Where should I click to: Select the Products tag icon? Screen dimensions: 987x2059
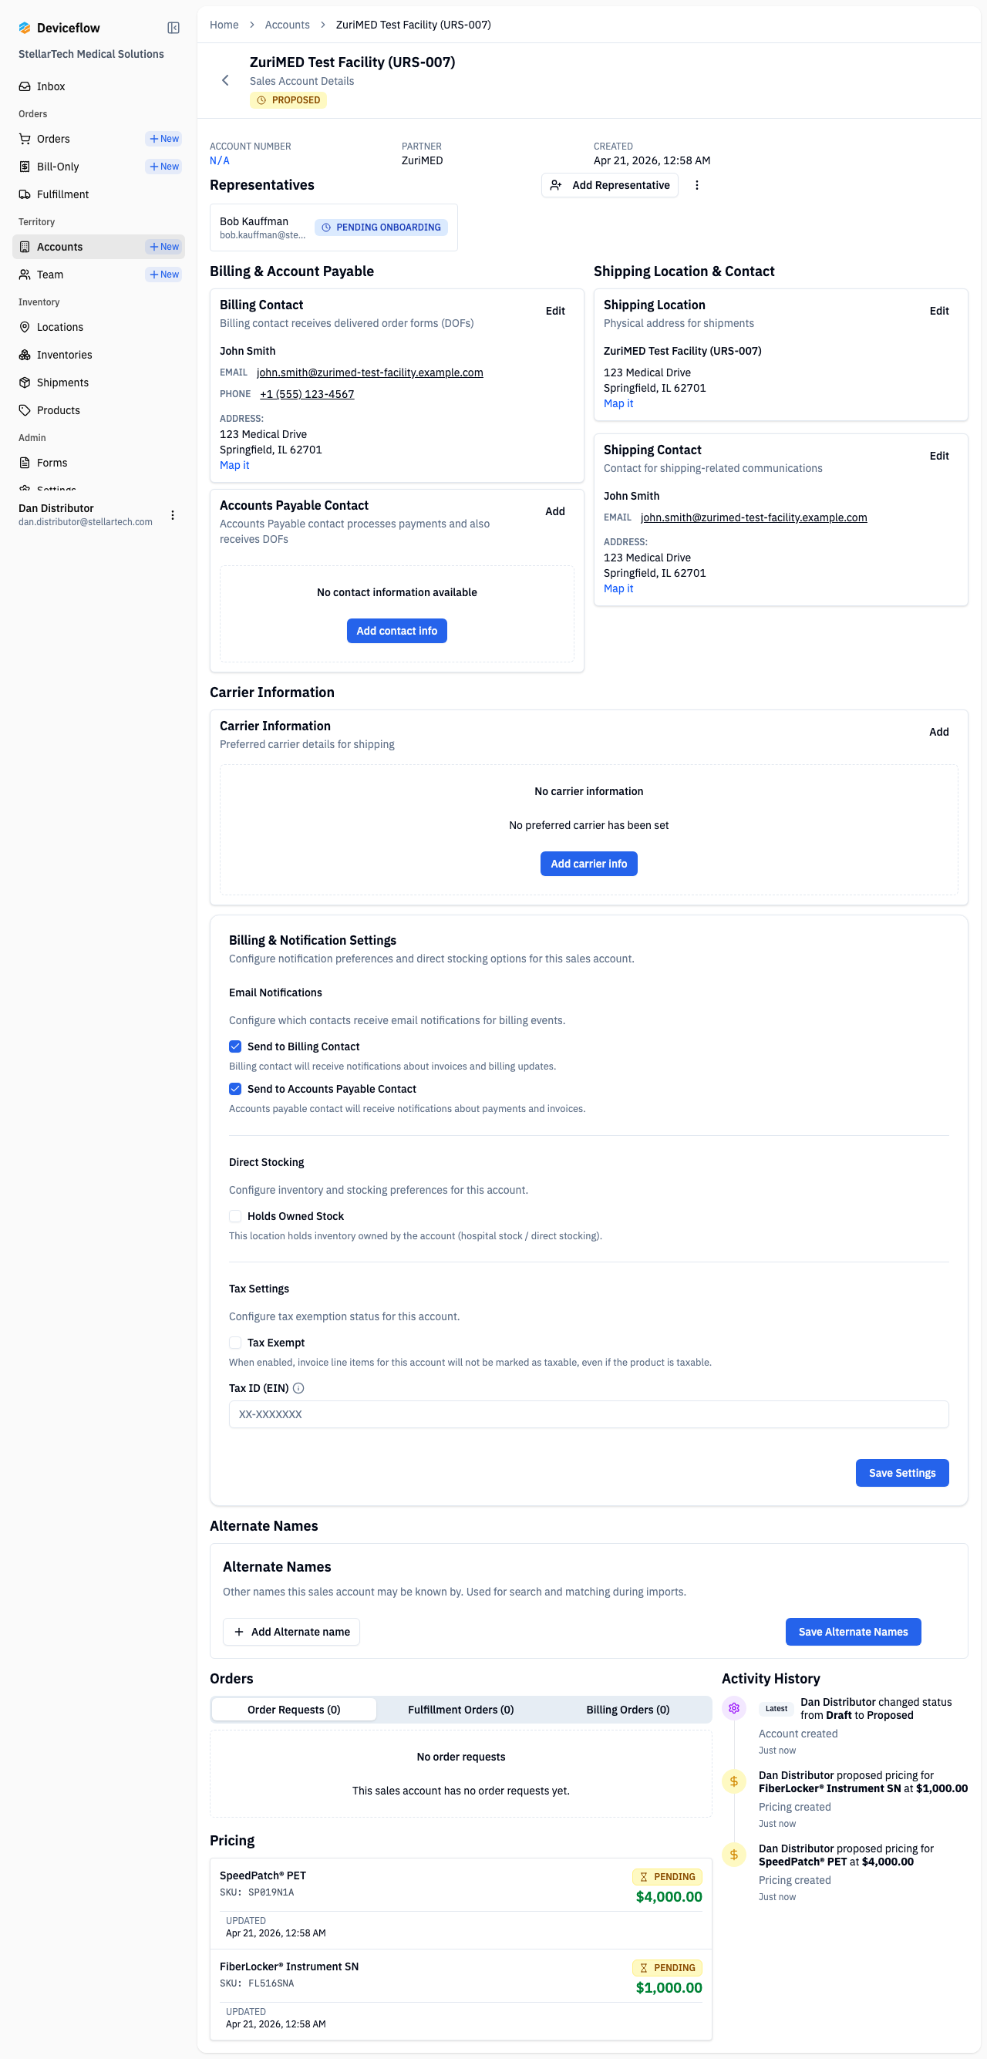pyautogui.click(x=25, y=410)
